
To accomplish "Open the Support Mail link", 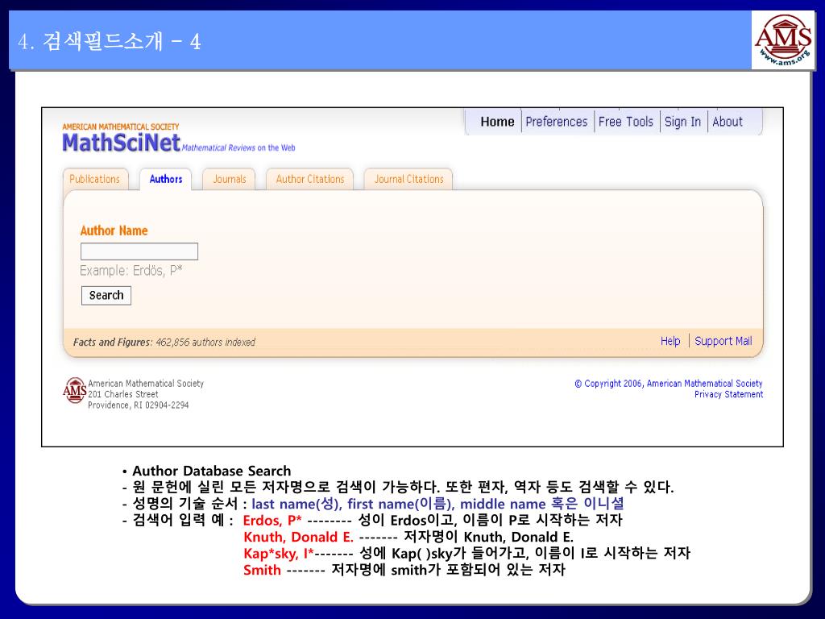I will point(723,341).
